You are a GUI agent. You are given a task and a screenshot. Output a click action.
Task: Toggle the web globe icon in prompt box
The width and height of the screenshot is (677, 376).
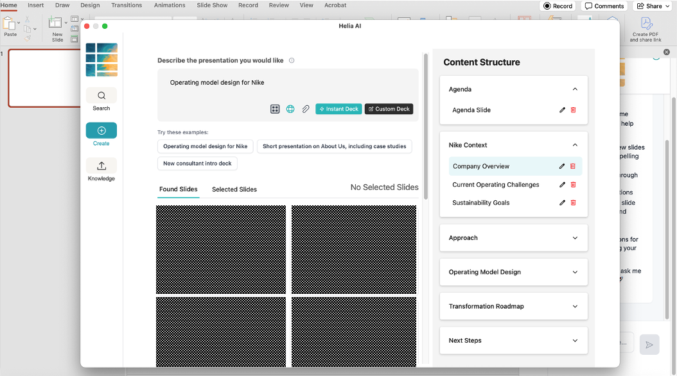[x=290, y=109]
